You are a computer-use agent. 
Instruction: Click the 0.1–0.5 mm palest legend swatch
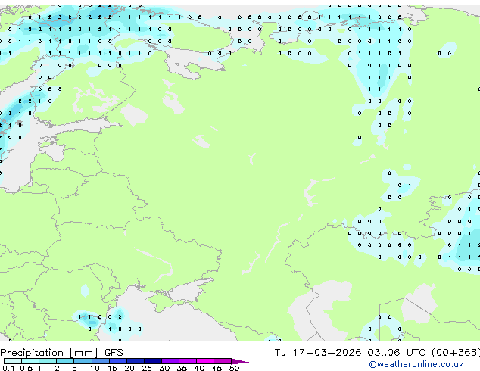pos(13,361)
